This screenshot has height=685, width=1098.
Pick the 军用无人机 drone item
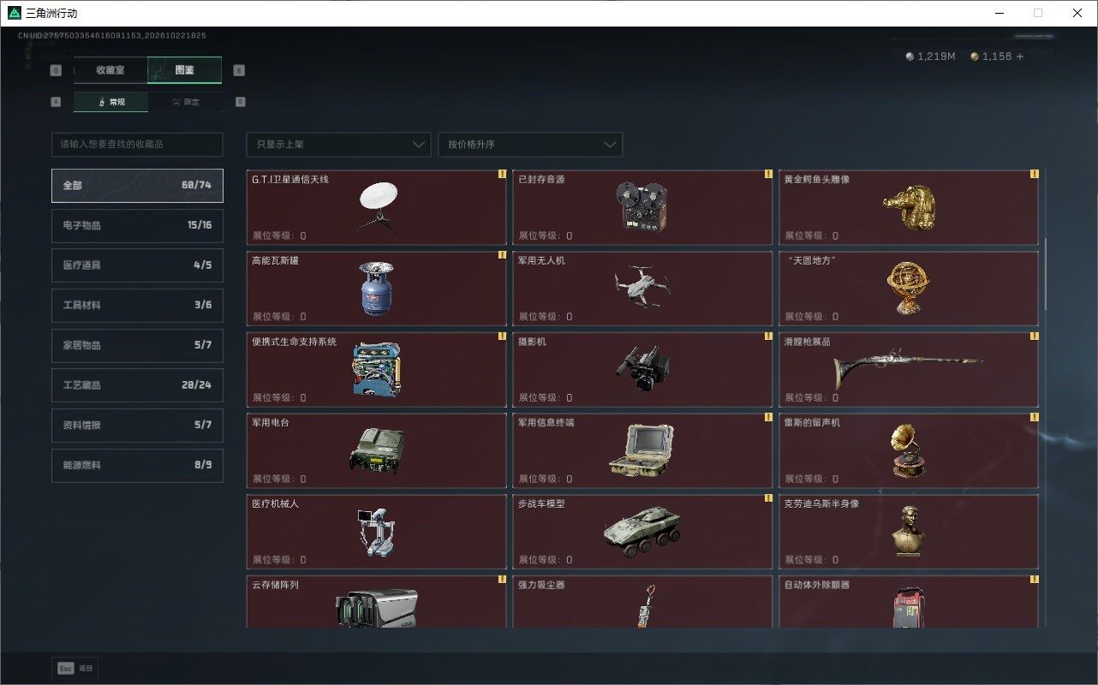coord(642,289)
